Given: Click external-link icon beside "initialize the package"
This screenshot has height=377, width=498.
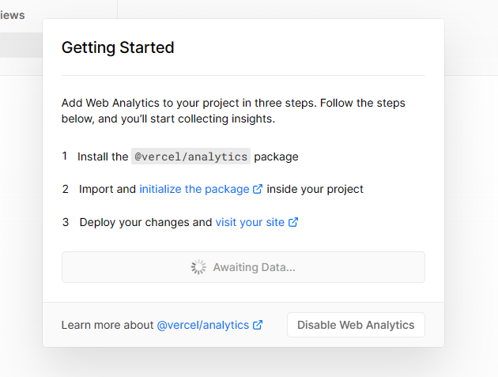Looking at the screenshot, I should [258, 189].
